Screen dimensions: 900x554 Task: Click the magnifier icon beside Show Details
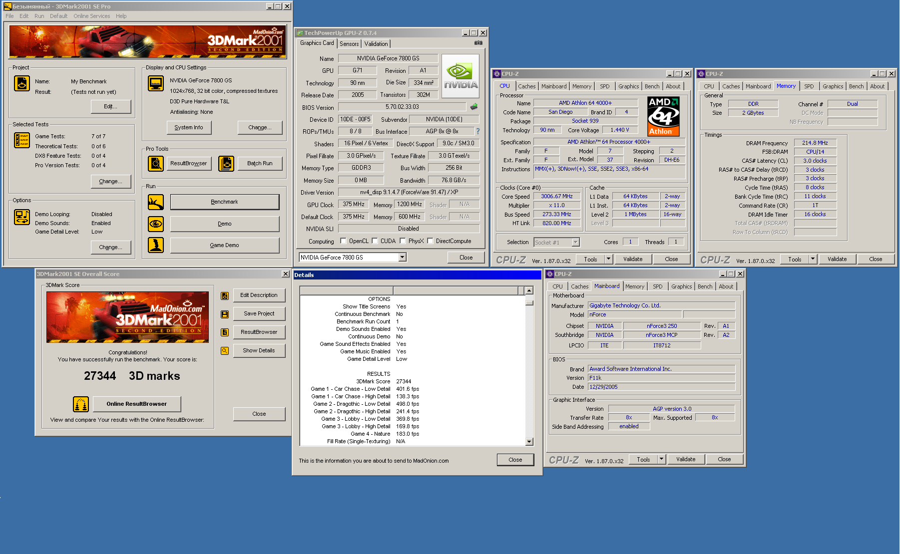point(225,351)
